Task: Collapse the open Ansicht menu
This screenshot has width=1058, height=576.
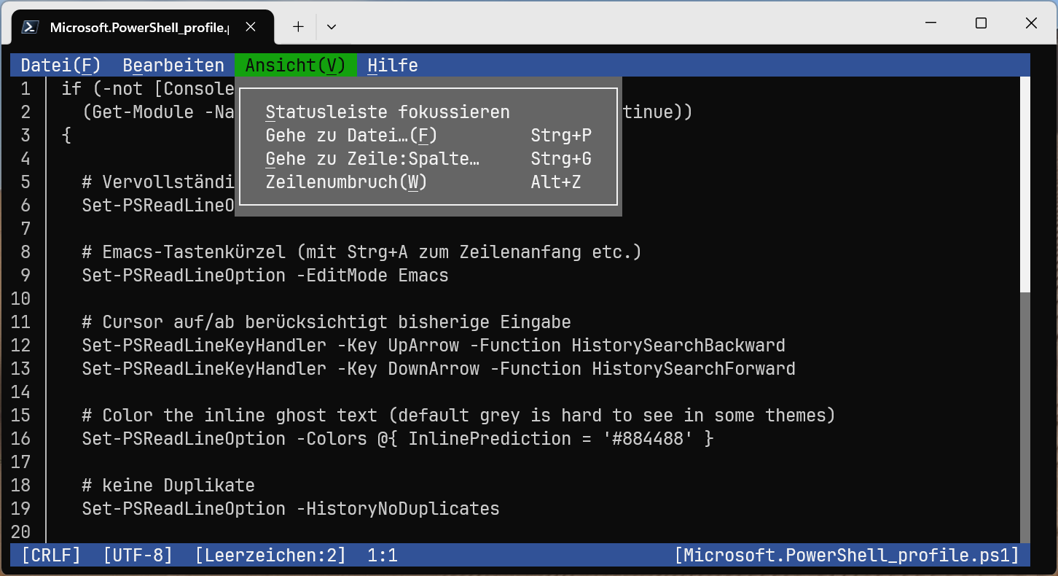Action: pos(295,66)
